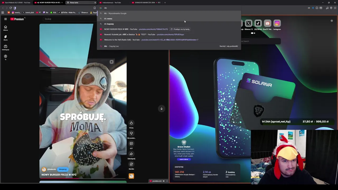Open the 'nowciu_kick' X bookmark
Screen dimensions: 338x190
point(29,12)
